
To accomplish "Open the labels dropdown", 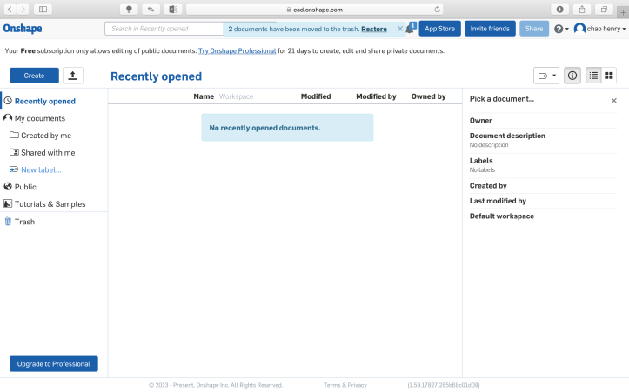I will point(546,76).
